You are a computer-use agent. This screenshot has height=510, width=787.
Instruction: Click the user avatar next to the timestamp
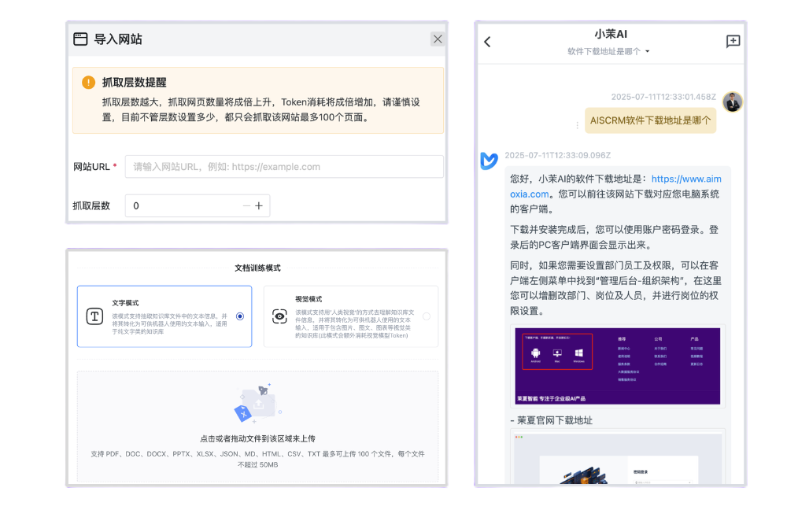pyautogui.click(x=733, y=102)
